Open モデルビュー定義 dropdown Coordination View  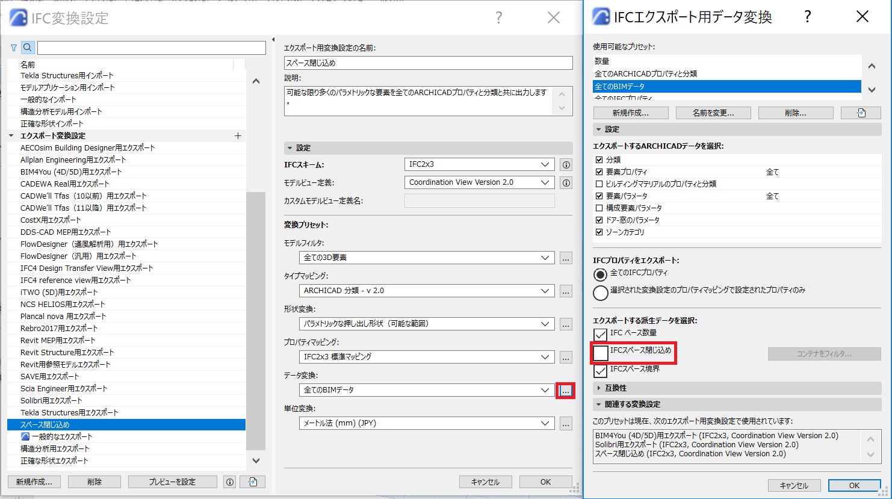click(479, 182)
